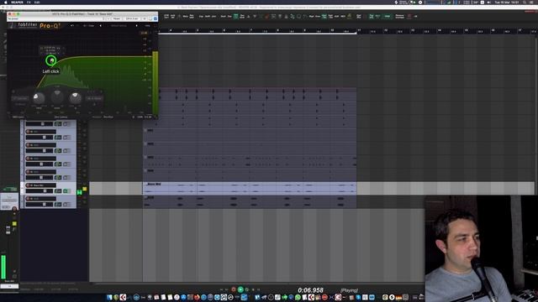
Task: Open the FX button on Bass Mid track
Action: pos(58,191)
